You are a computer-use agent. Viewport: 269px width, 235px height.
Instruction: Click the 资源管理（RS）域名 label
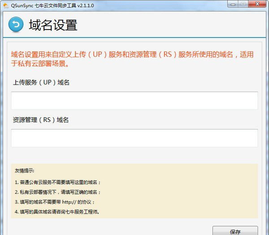click(41, 120)
